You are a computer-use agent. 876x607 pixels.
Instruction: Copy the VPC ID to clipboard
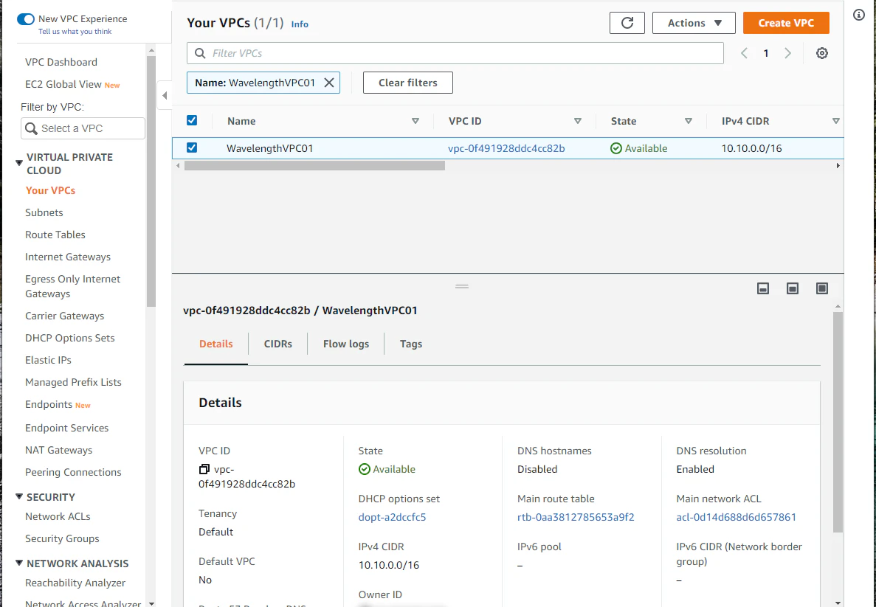204,469
